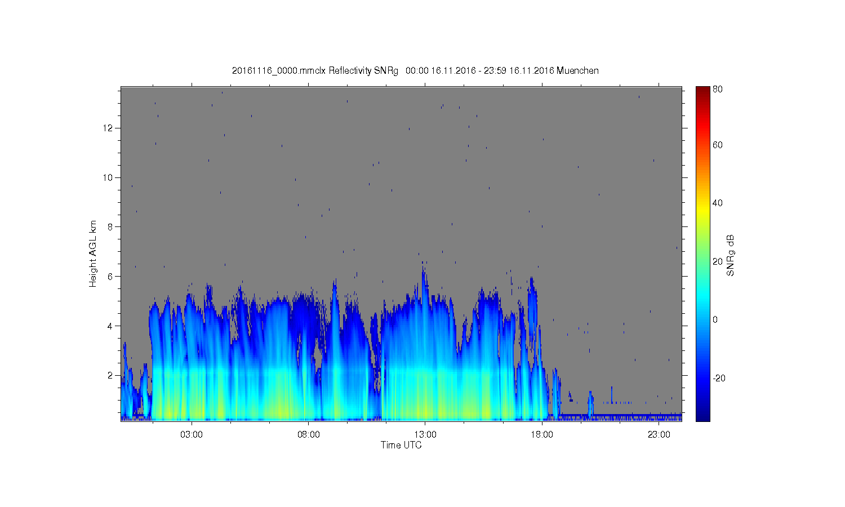Click the colorbar label '-20'
This screenshot has height=507, width=845.
click(719, 378)
